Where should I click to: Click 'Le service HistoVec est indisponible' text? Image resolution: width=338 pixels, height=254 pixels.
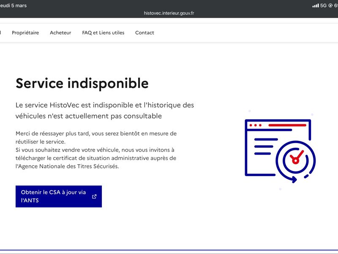(x=74, y=105)
